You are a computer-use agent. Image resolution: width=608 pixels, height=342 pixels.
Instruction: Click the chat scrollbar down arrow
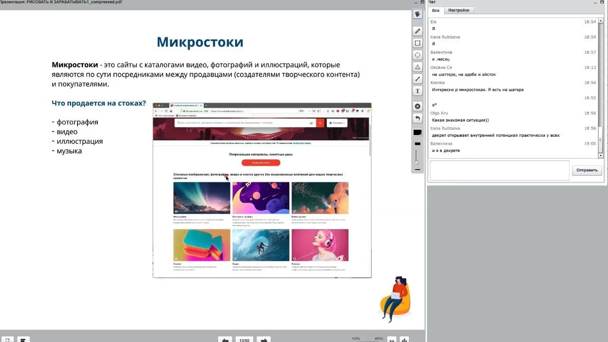pyautogui.click(x=600, y=155)
